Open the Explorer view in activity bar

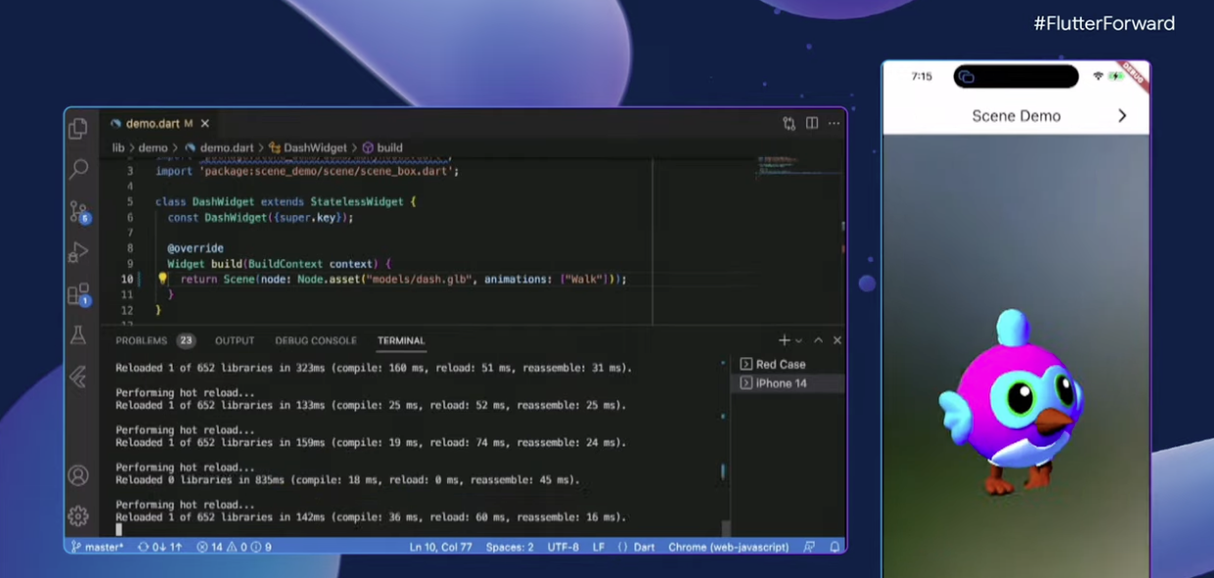78,129
